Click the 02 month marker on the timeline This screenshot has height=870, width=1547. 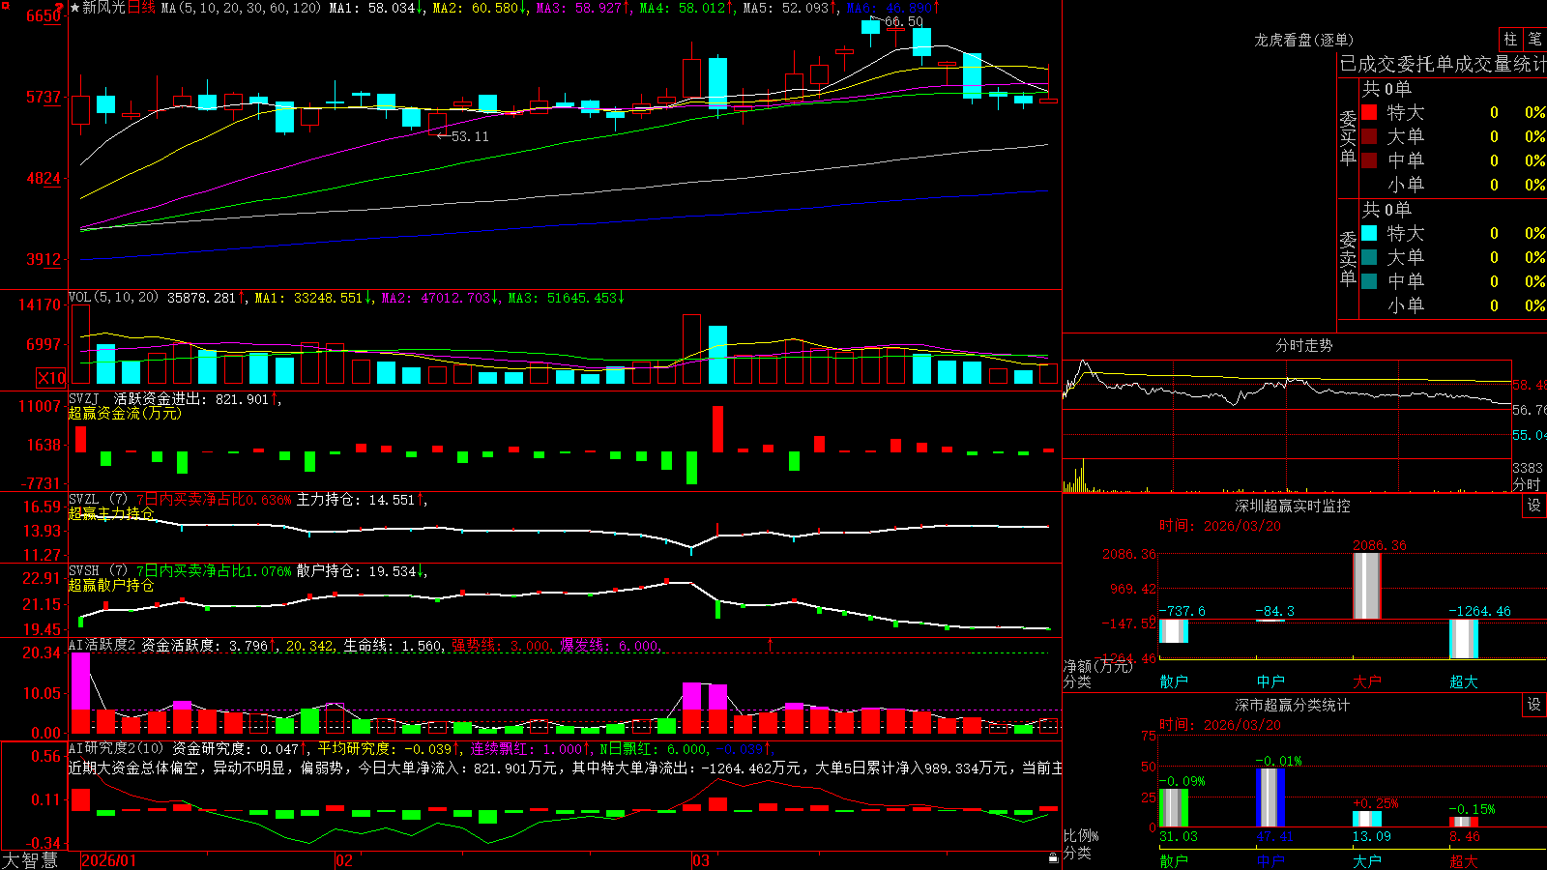click(x=344, y=860)
